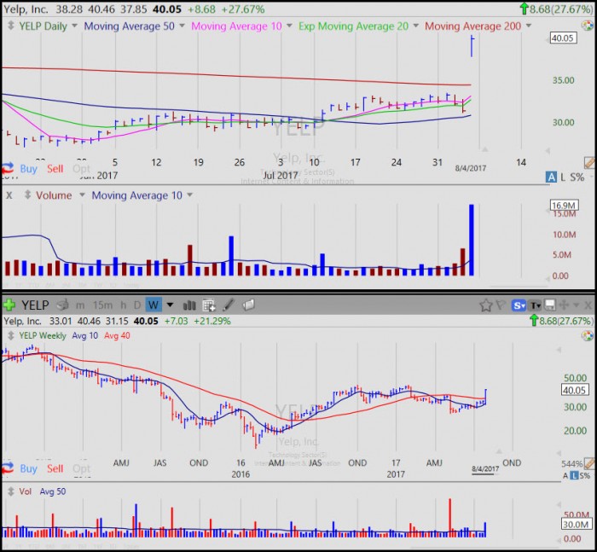Expand the YELP Daily dropdown arrow
597x552 pixels.
[x=75, y=26]
